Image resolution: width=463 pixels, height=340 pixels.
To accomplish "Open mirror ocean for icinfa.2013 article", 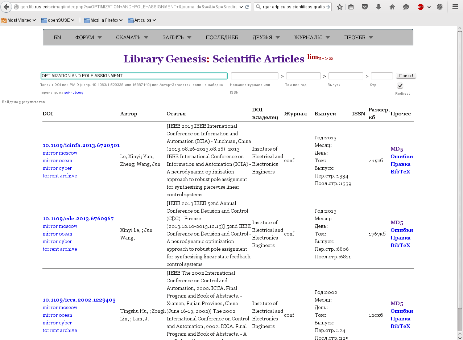I will (x=57, y=160).
